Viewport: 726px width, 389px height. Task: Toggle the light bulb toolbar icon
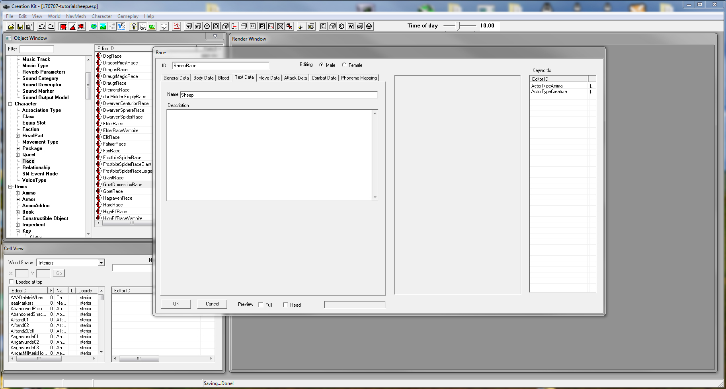click(x=134, y=27)
